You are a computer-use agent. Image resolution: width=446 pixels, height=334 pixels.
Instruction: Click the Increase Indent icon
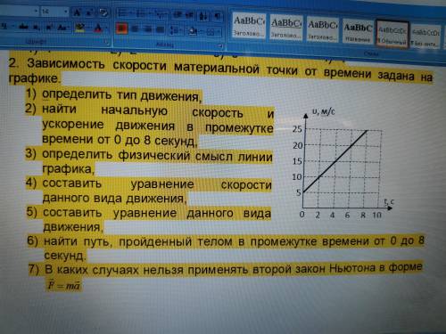[189, 15]
